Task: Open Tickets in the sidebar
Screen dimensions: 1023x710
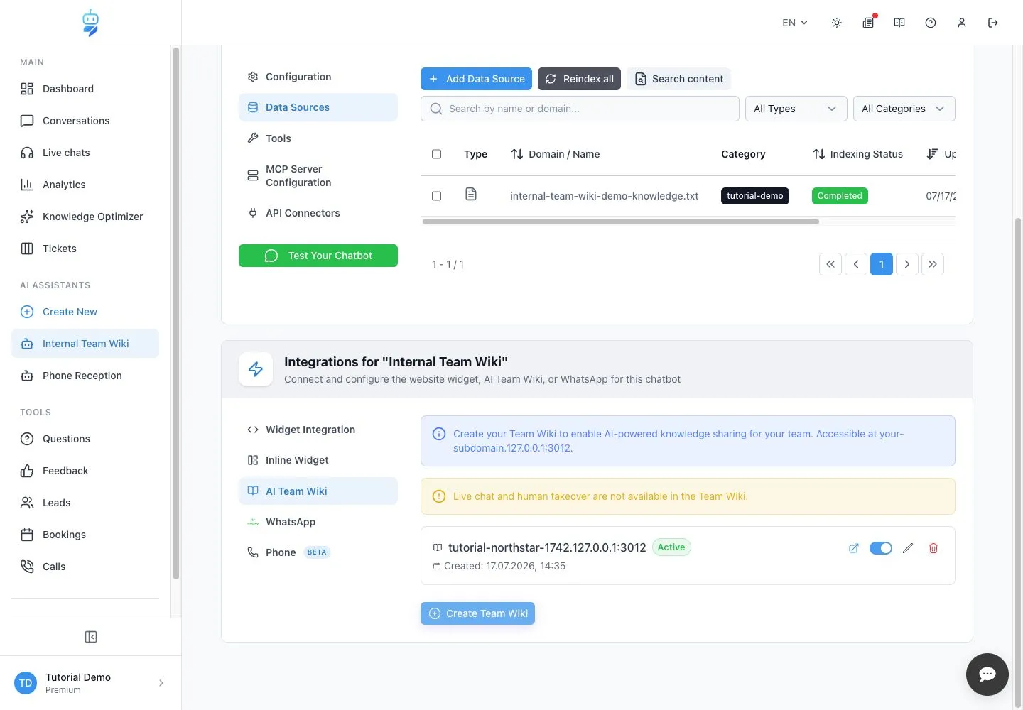Action: [85, 248]
